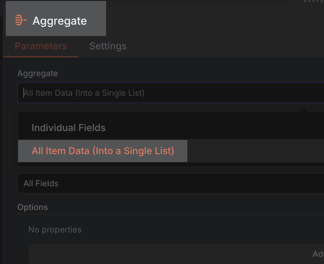This screenshot has height=264, width=324.
Task: Open the Settings tab
Action: 108,46
